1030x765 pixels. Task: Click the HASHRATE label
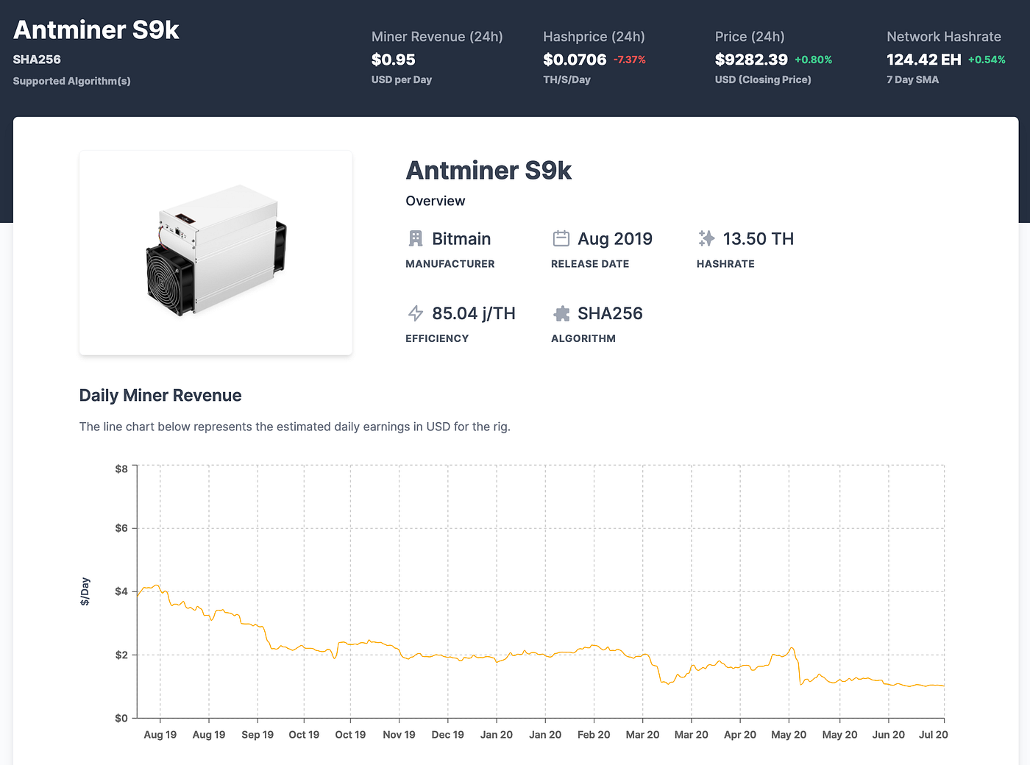(x=725, y=264)
